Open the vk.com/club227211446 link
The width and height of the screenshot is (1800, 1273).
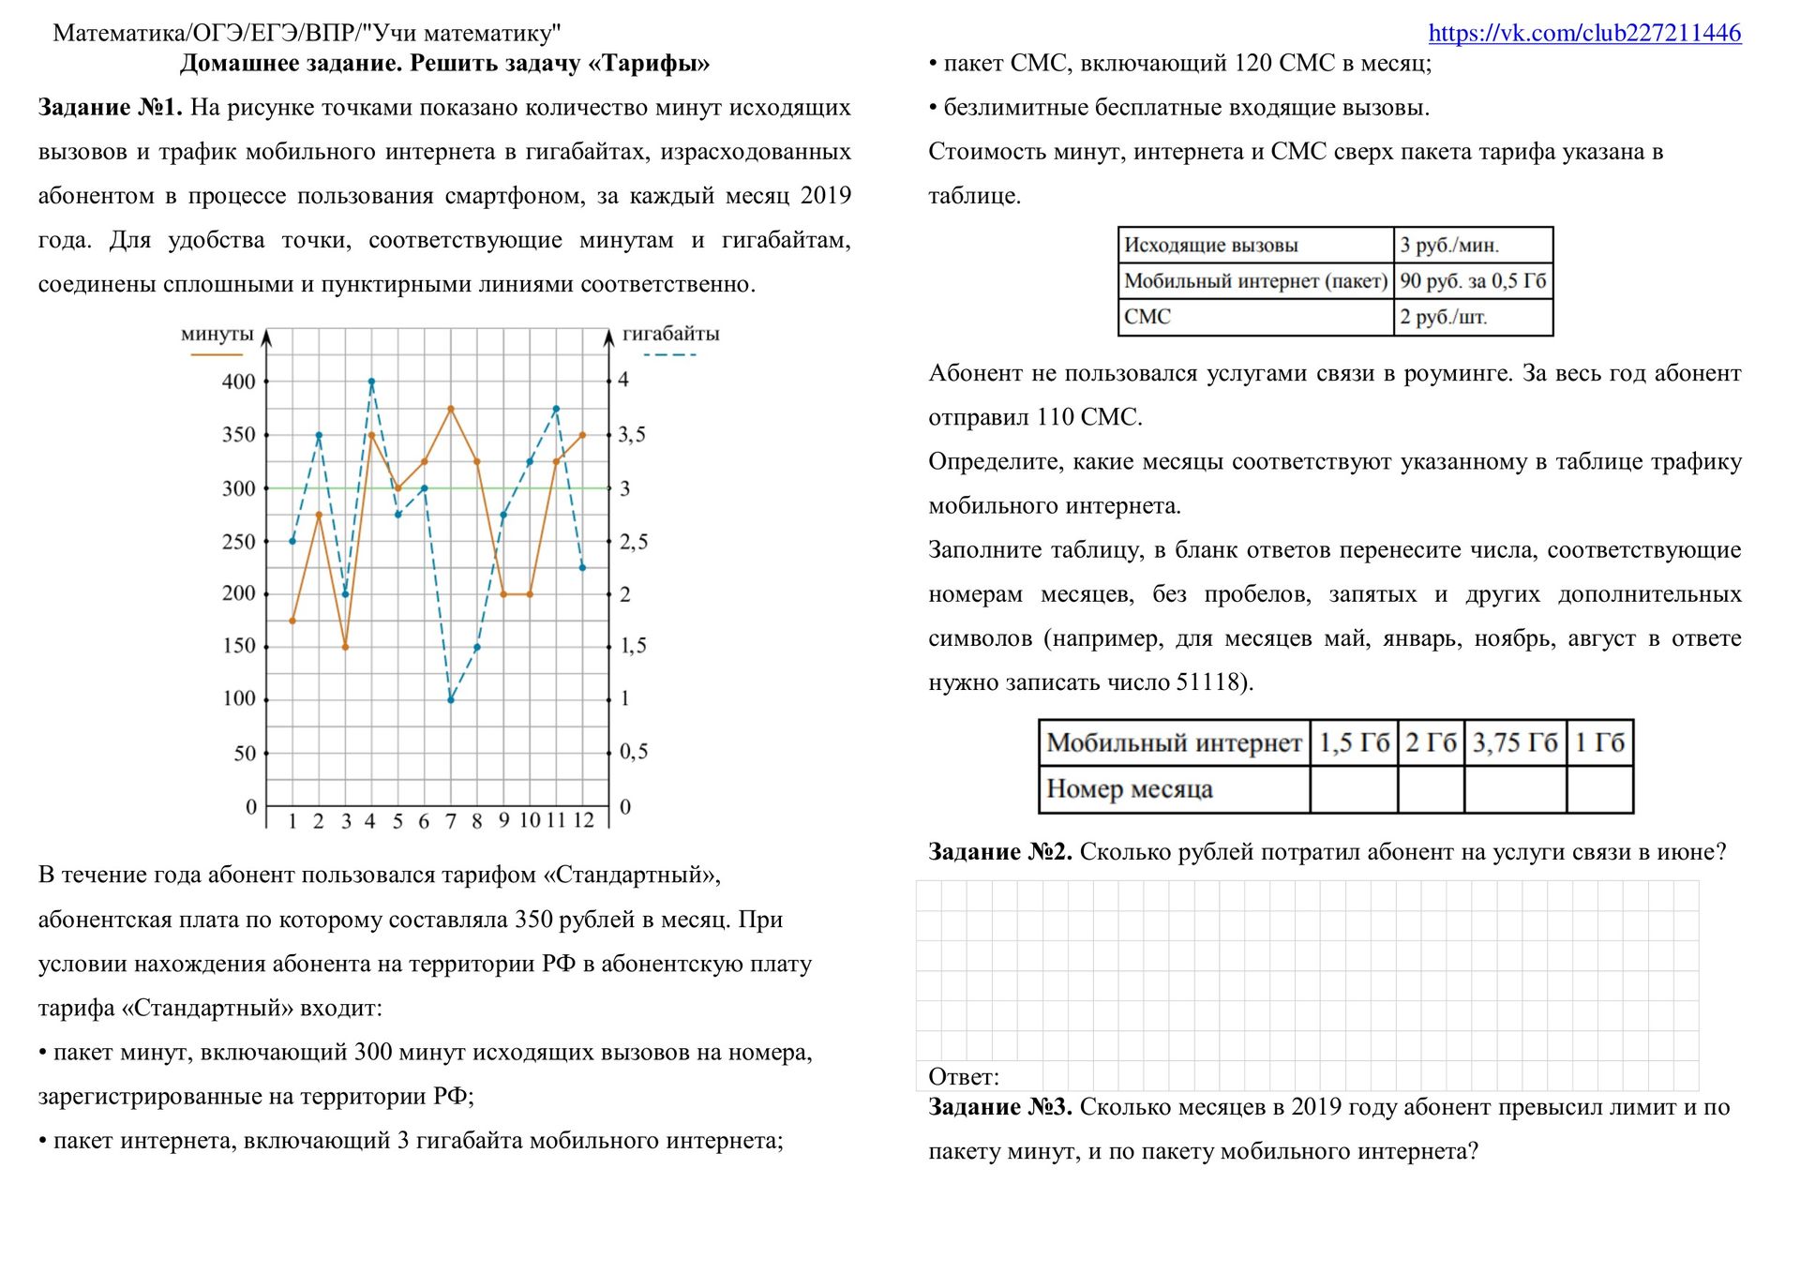click(1584, 33)
